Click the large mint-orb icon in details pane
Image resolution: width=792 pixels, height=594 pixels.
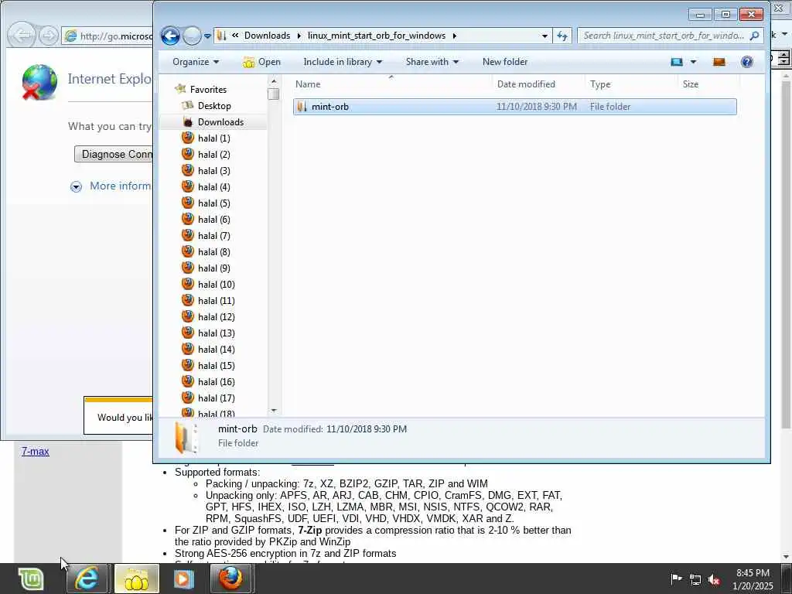coord(186,437)
